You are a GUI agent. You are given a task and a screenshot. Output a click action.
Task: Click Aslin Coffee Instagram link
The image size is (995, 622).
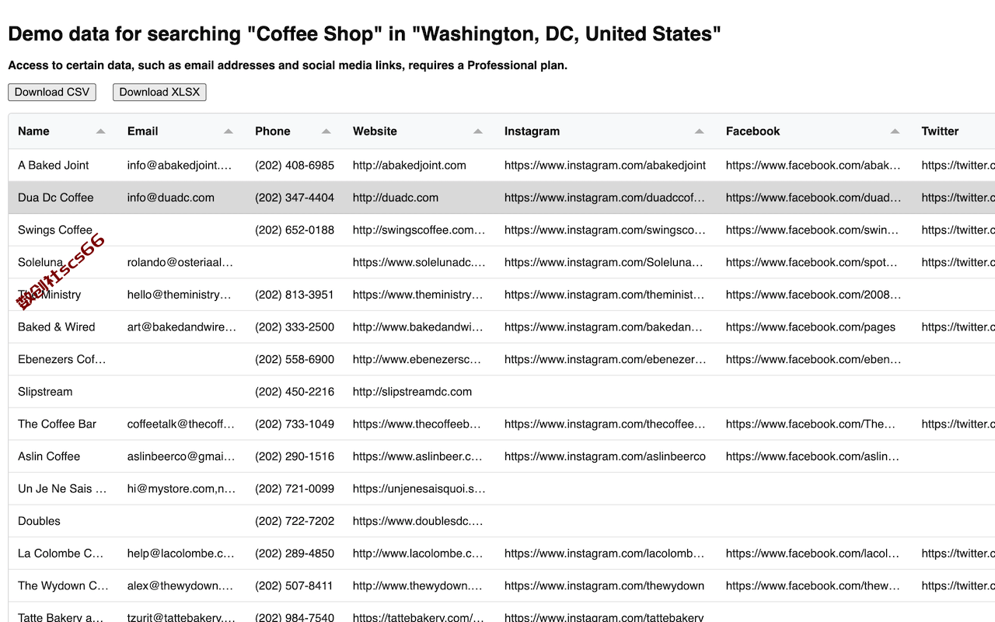pos(605,456)
